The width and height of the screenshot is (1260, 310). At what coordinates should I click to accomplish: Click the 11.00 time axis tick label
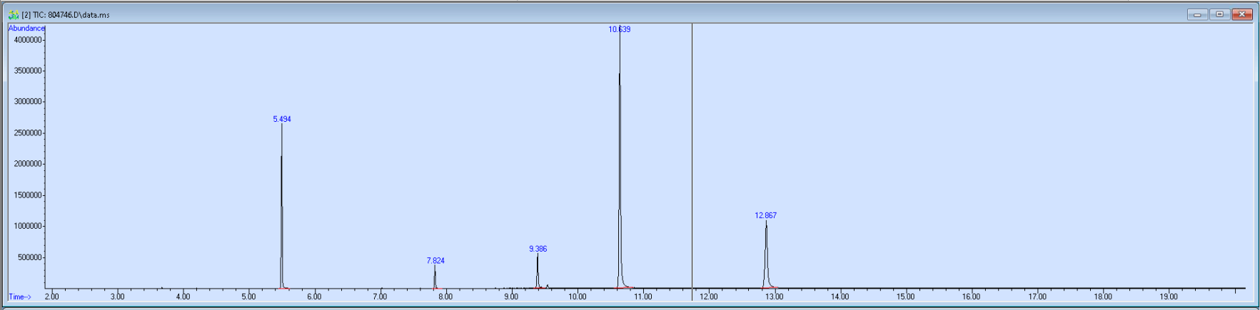[643, 296]
